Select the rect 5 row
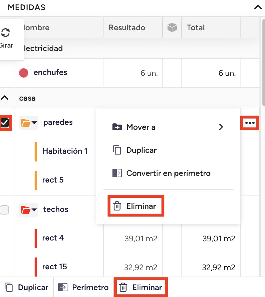Screen dimensions: 265x297 [x=53, y=180]
